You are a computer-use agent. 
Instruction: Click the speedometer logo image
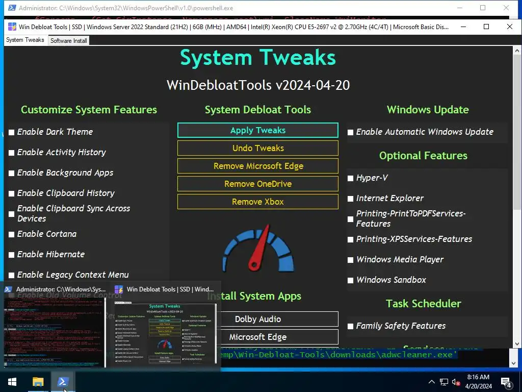[258, 249]
